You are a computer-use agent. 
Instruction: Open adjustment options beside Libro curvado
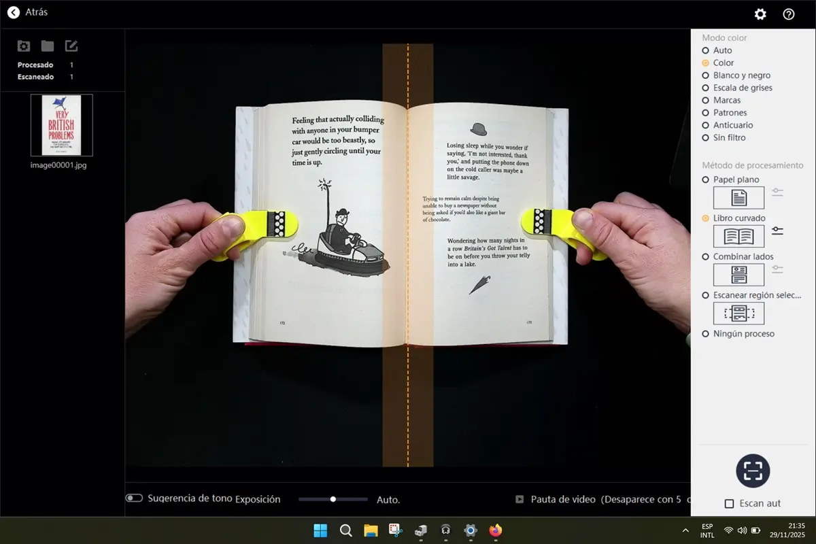(777, 231)
